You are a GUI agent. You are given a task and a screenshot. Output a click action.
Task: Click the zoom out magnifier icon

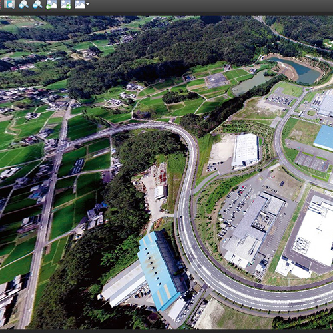tap(37, 4)
